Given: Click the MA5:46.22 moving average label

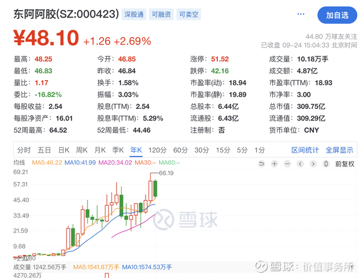Looking at the screenshot, I should tap(47, 162).
